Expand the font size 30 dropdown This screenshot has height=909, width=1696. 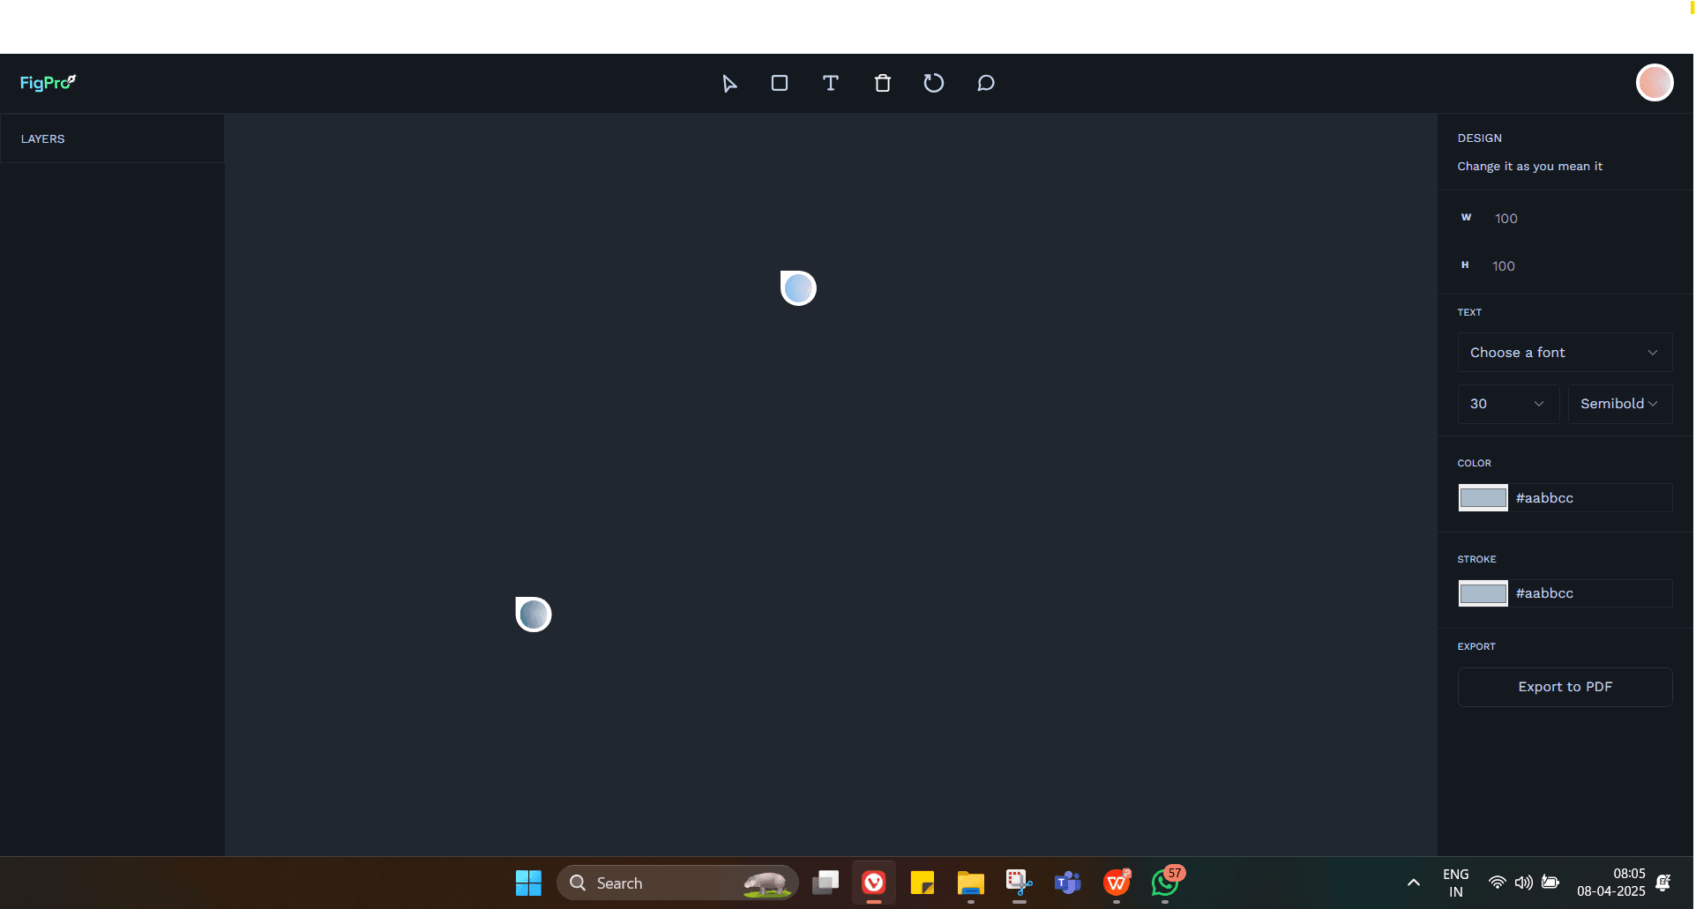point(1507,404)
